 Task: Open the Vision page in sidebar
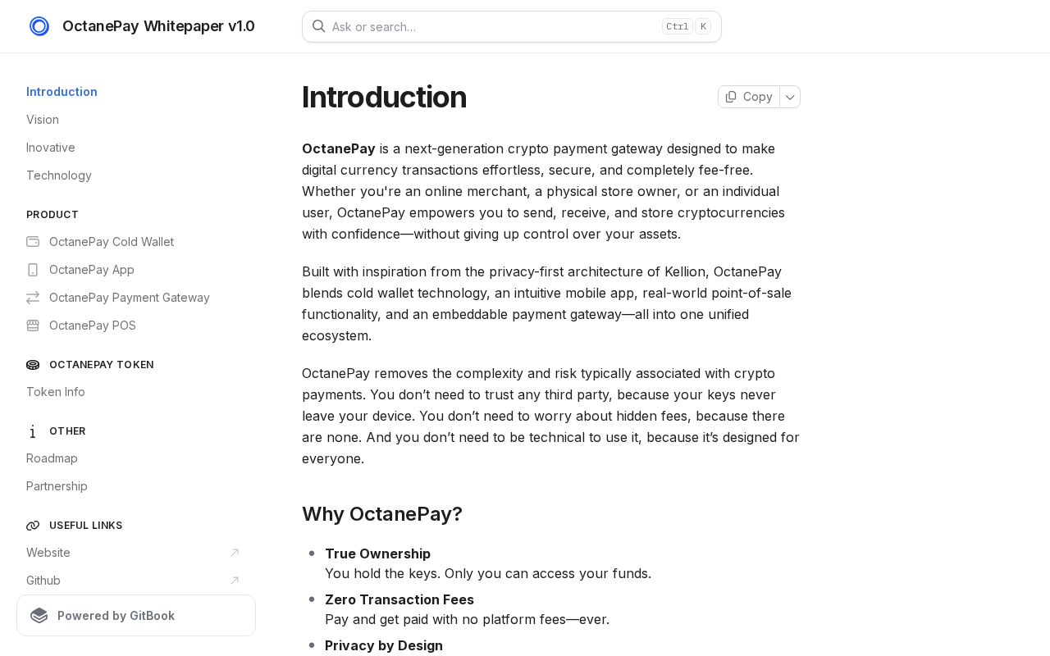43,120
